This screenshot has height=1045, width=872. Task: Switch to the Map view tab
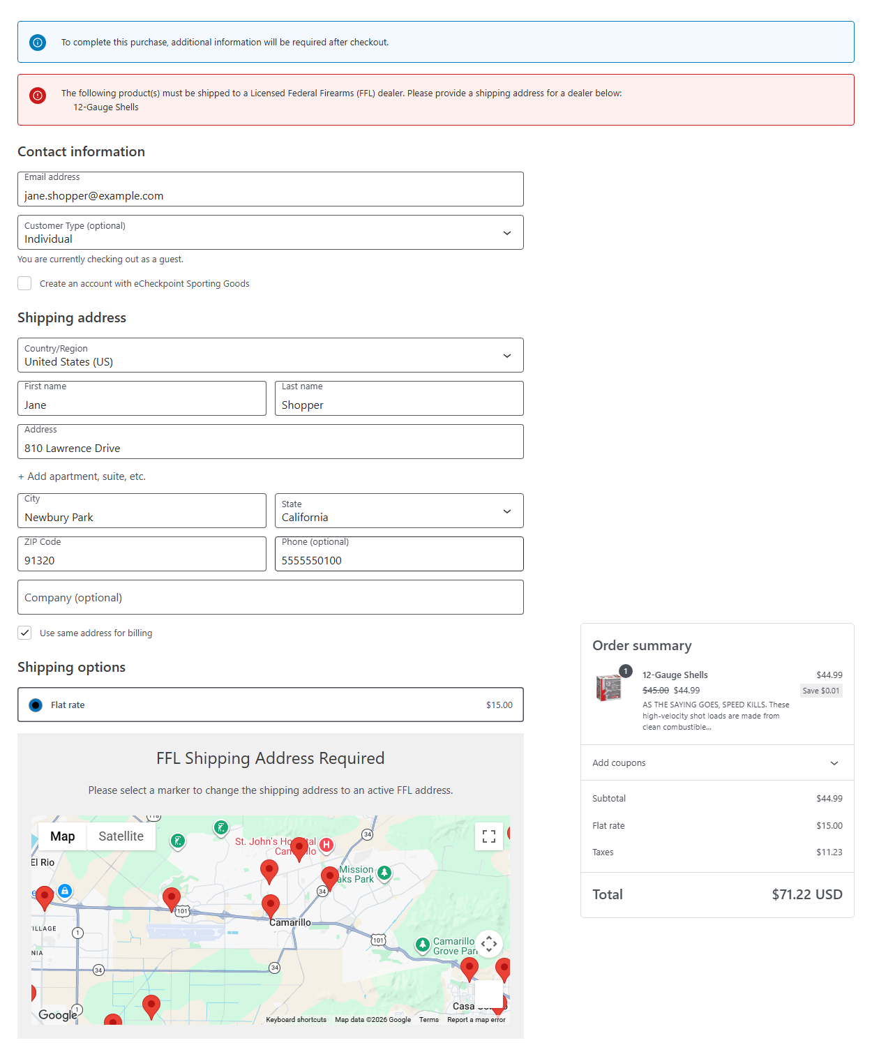point(63,836)
